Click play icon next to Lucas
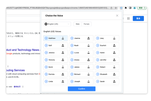 pyautogui.click(x=72, y=53)
